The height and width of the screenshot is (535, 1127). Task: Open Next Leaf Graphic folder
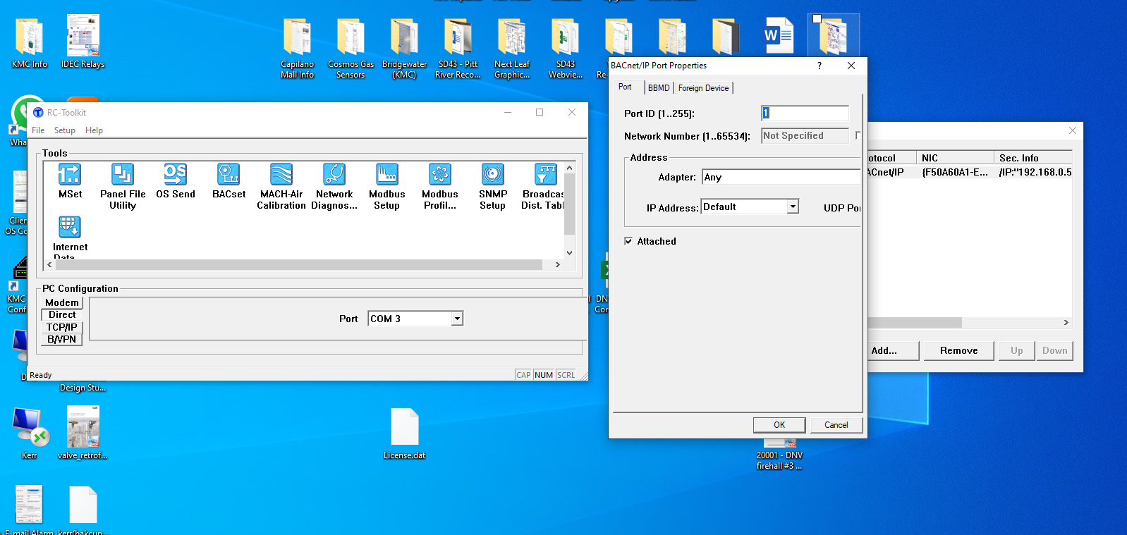[512, 49]
